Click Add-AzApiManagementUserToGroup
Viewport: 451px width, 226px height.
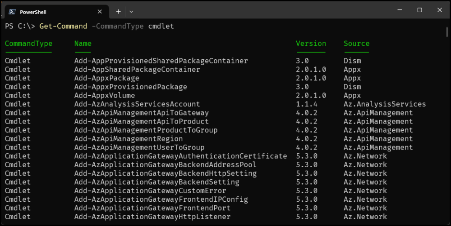point(139,147)
